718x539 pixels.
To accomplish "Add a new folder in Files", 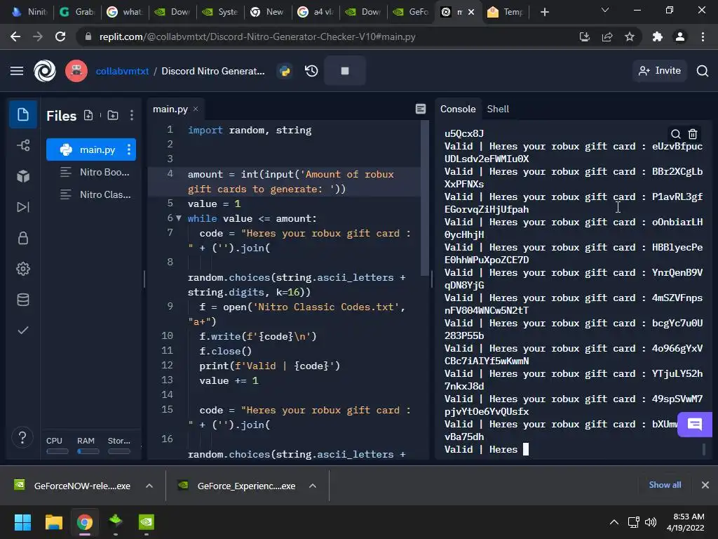I will pyautogui.click(x=113, y=116).
